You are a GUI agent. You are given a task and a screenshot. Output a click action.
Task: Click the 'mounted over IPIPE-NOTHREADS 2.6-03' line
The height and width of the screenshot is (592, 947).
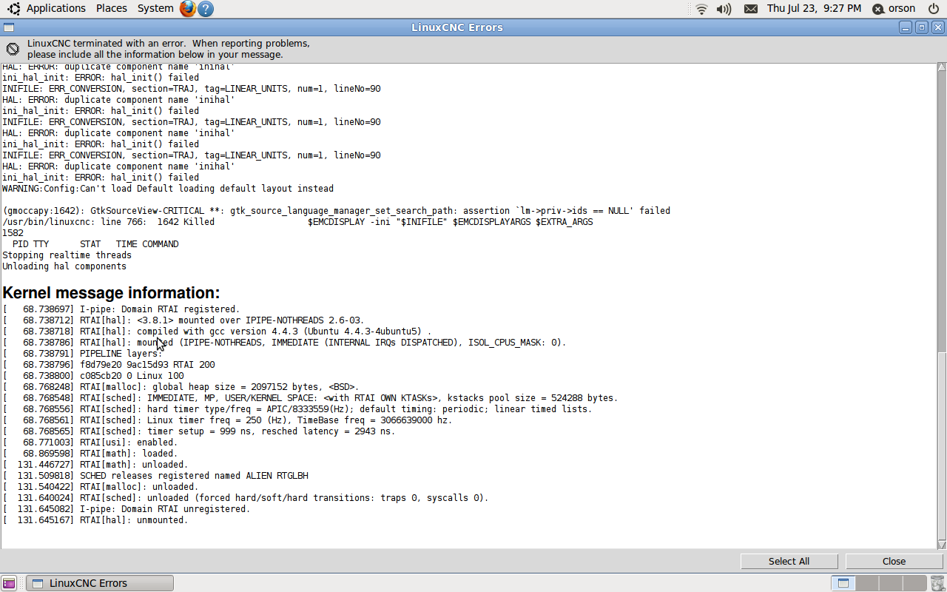[183, 320]
